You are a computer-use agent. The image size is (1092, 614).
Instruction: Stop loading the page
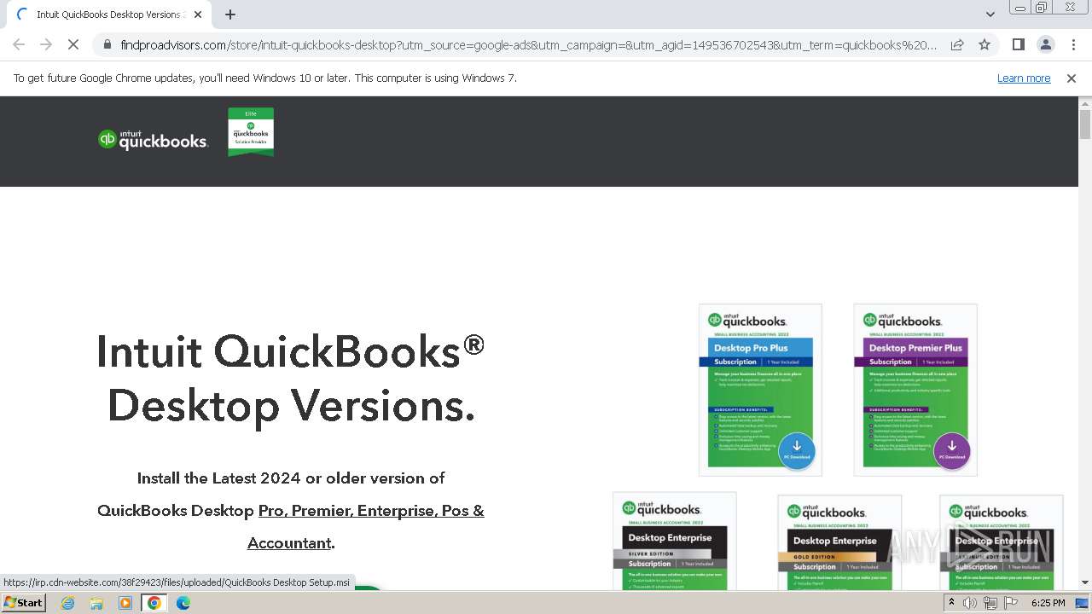click(x=73, y=44)
